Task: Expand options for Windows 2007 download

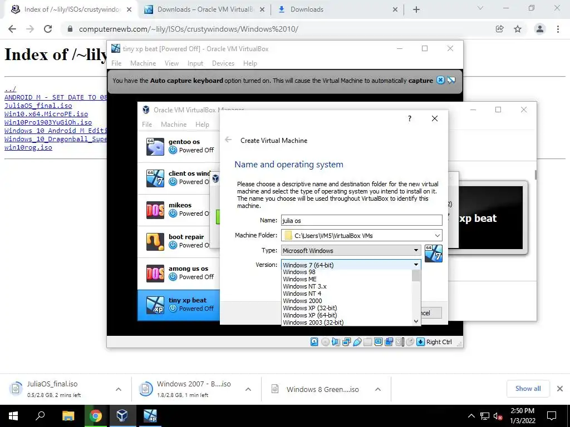Action: coord(248,389)
